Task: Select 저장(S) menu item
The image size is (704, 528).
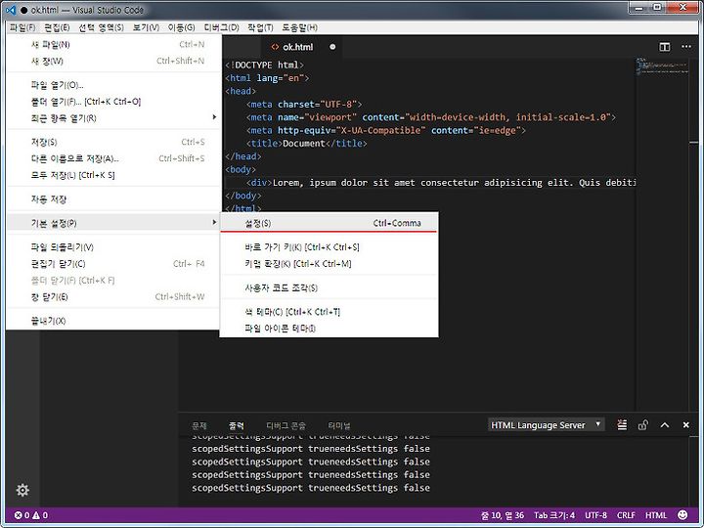Action: [114, 142]
